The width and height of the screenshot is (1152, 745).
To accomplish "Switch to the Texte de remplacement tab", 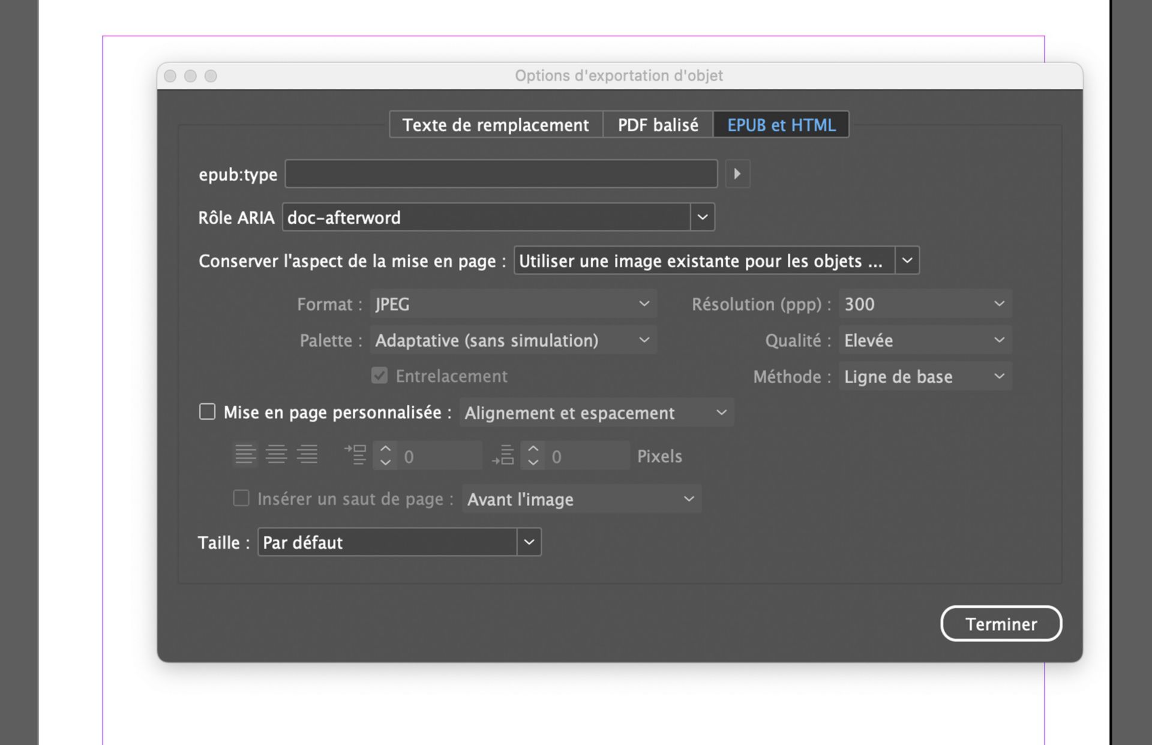I will [495, 125].
